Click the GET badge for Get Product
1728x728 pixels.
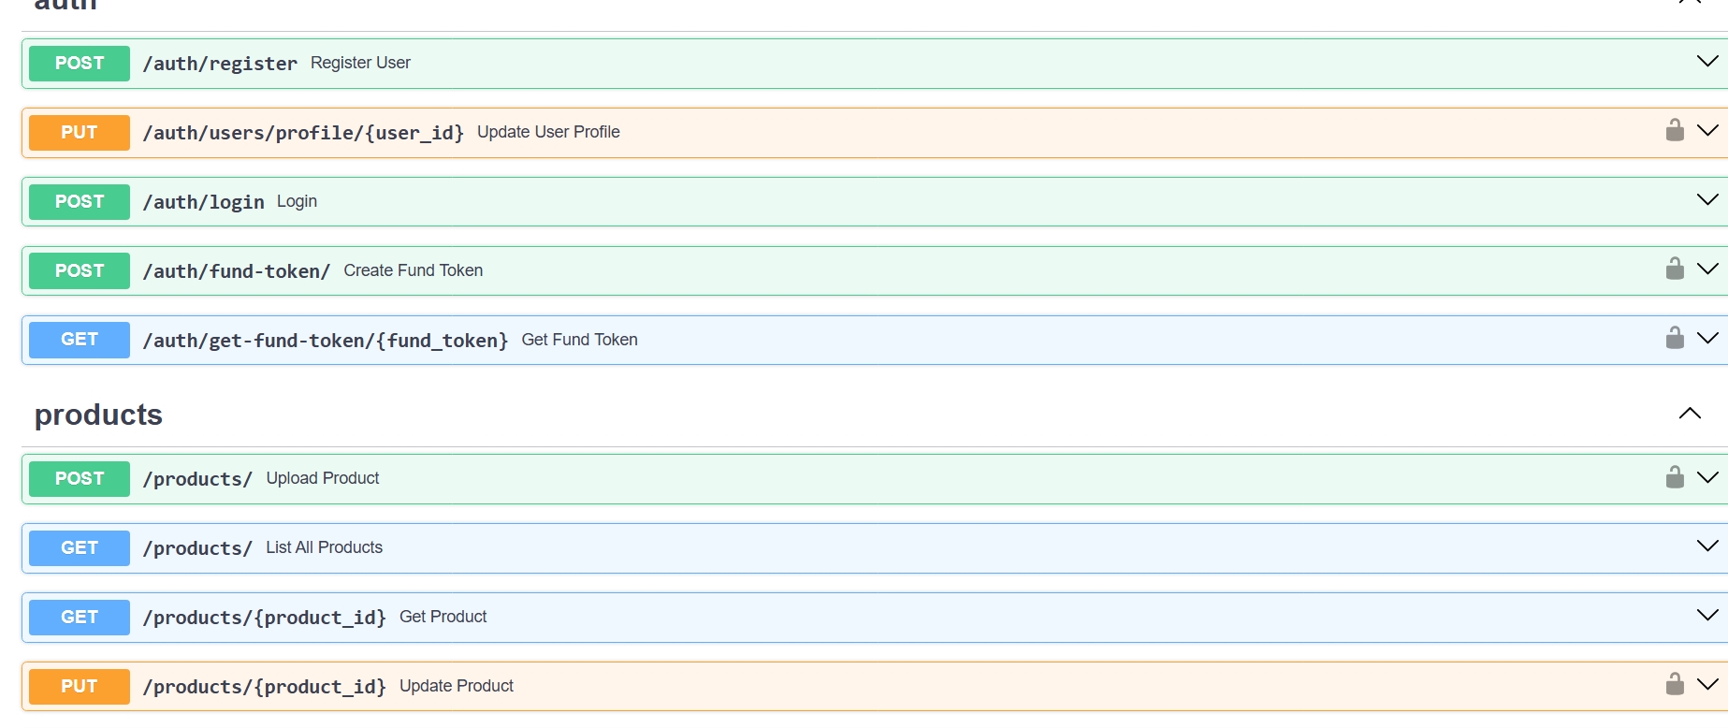pos(80,618)
